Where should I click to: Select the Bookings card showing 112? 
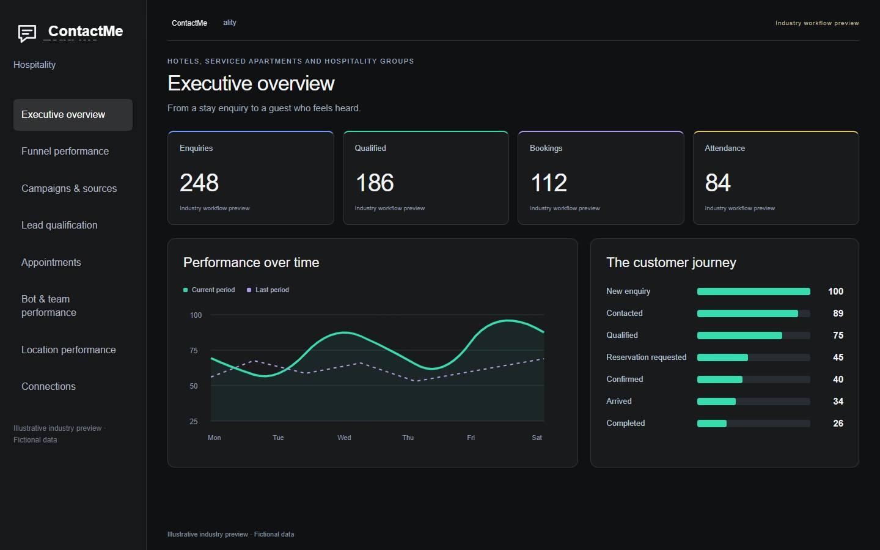click(601, 178)
